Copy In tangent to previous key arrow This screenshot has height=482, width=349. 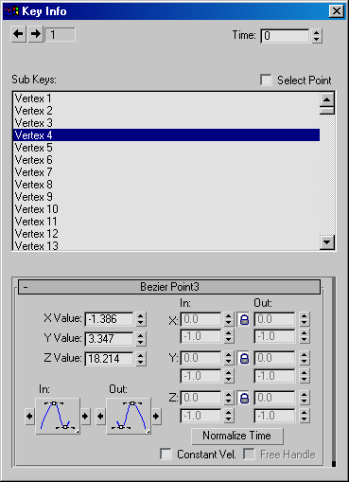coord(29,417)
